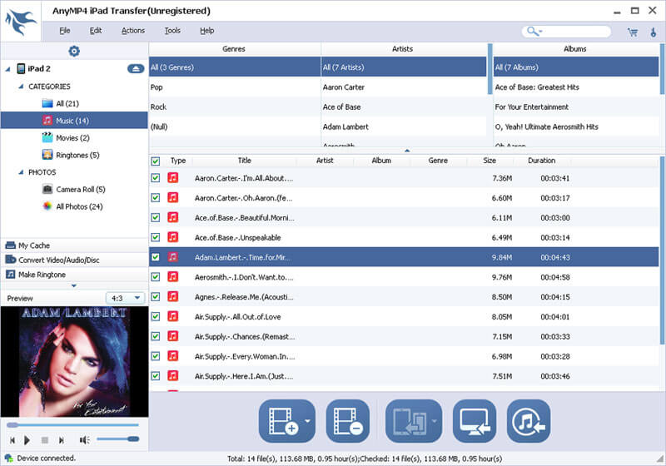Click the Ringtones category icon
This screenshot has width=666, height=466.
point(47,155)
